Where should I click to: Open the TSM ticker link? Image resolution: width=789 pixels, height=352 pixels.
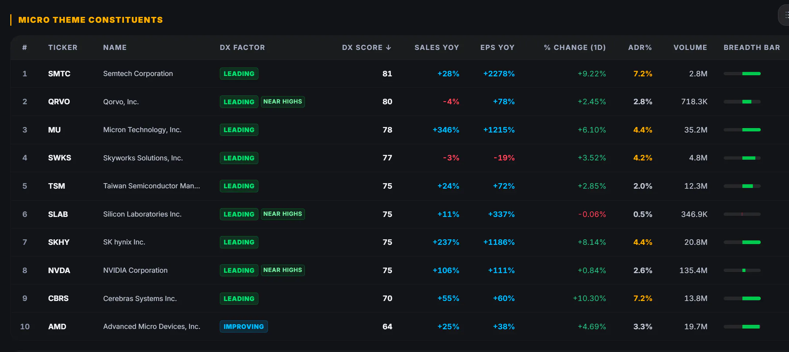(57, 186)
